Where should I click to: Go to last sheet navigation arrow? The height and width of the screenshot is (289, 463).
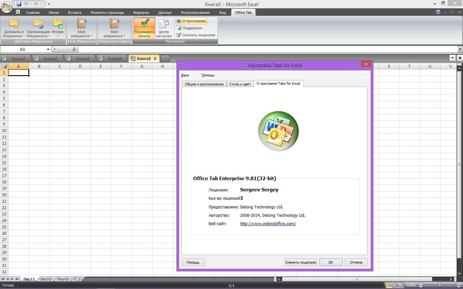coord(17,279)
